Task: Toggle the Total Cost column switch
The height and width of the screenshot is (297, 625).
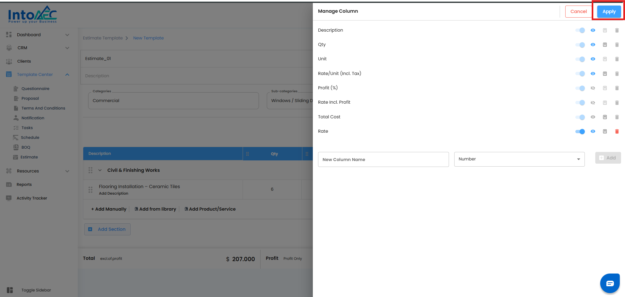Action: 580,117
